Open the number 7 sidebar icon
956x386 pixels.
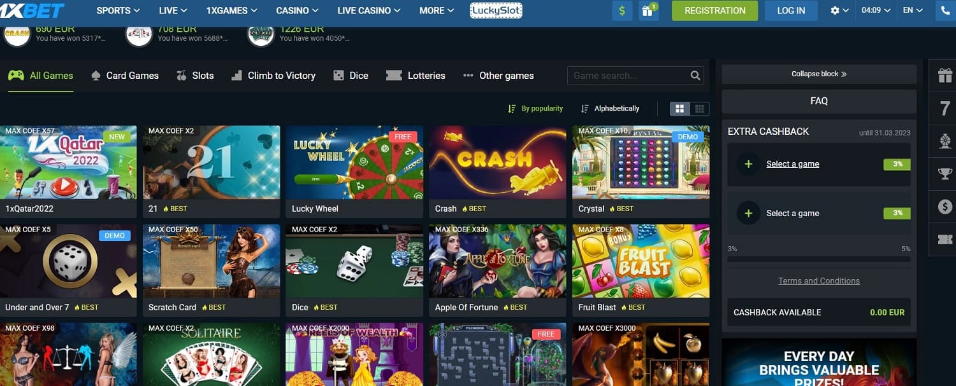pyautogui.click(x=945, y=108)
